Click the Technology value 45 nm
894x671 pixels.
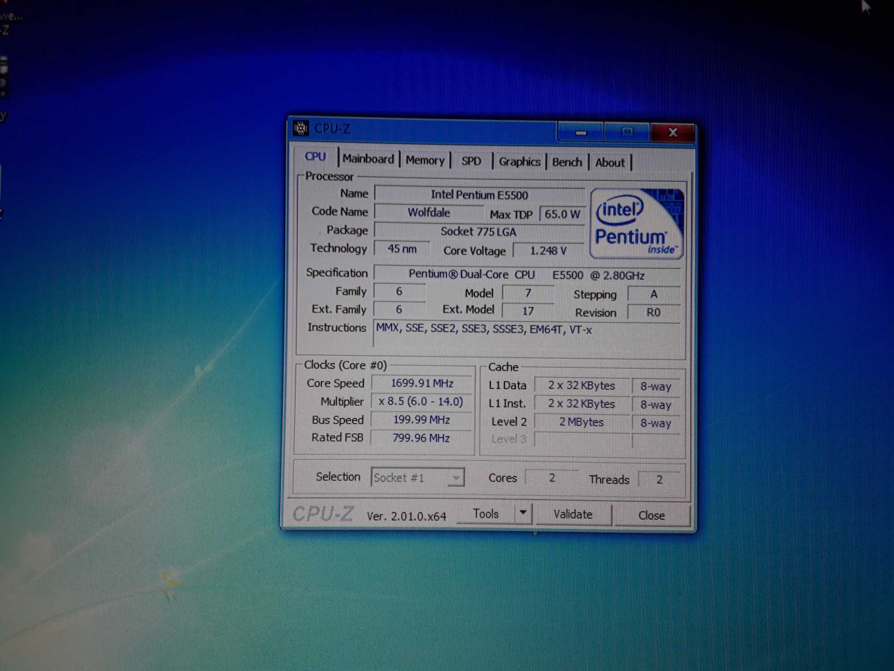click(x=402, y=249)
